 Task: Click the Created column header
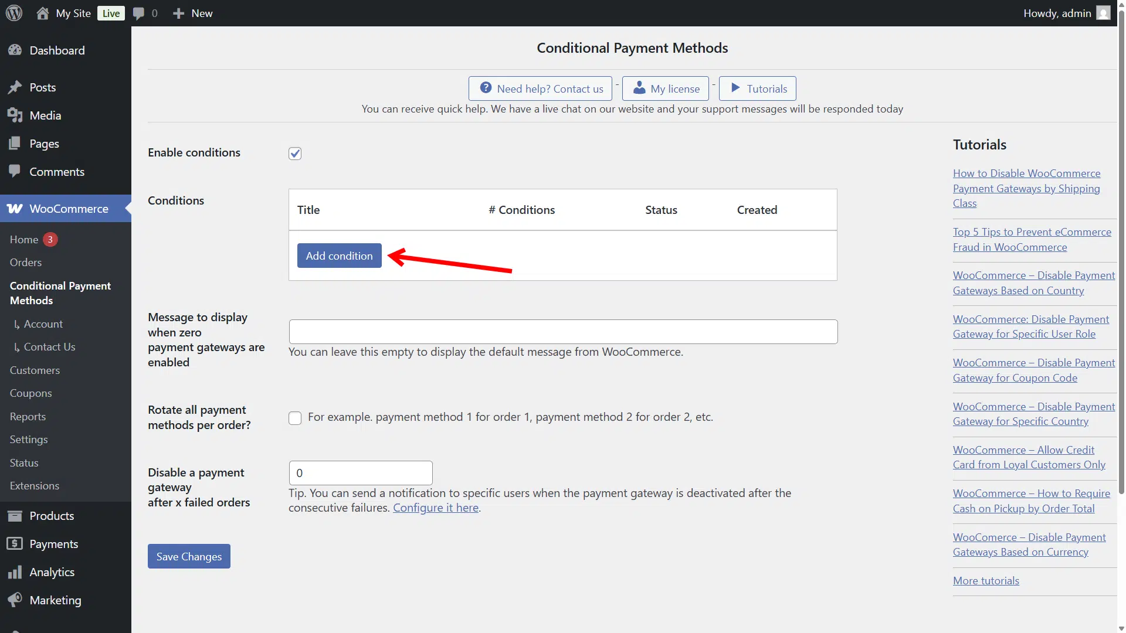[757, 210]
